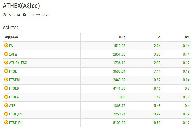Click the clock icon beside ΔΤΡ

click(6, 105)
